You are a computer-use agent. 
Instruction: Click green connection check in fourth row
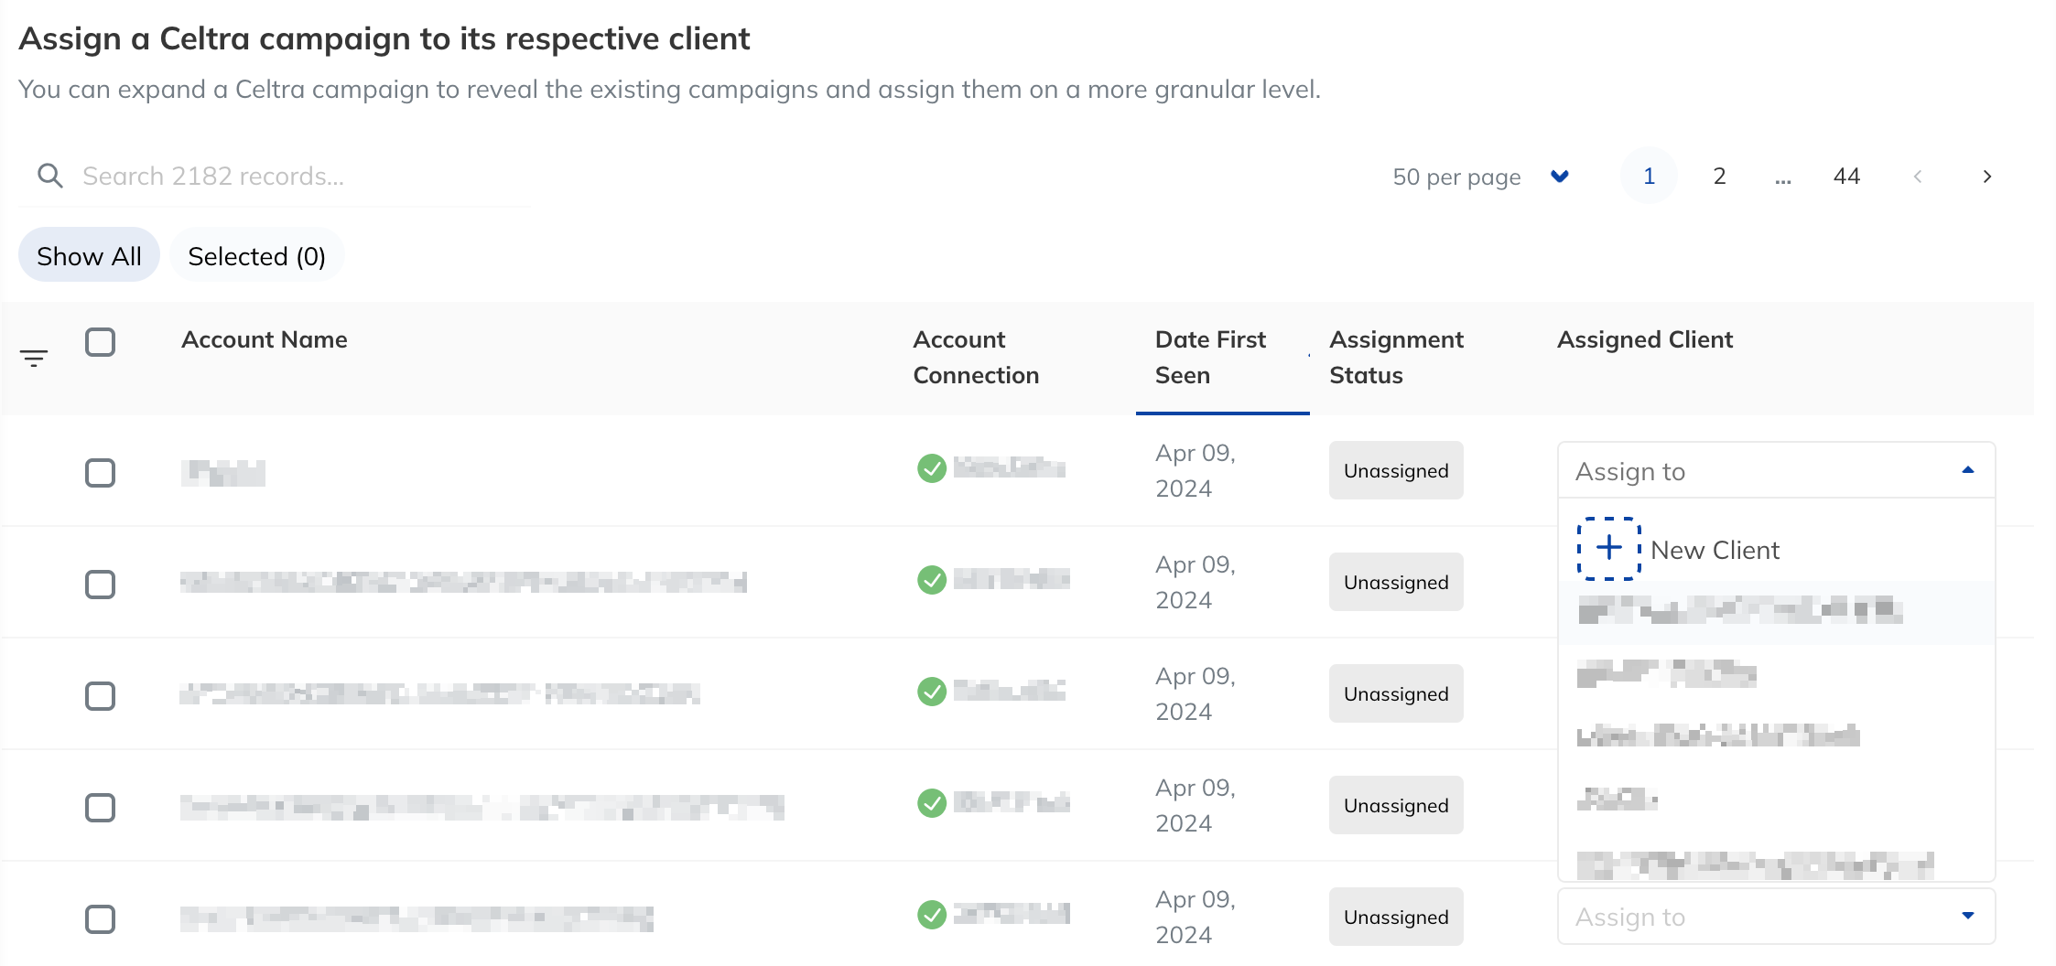(x=932, y=803)
